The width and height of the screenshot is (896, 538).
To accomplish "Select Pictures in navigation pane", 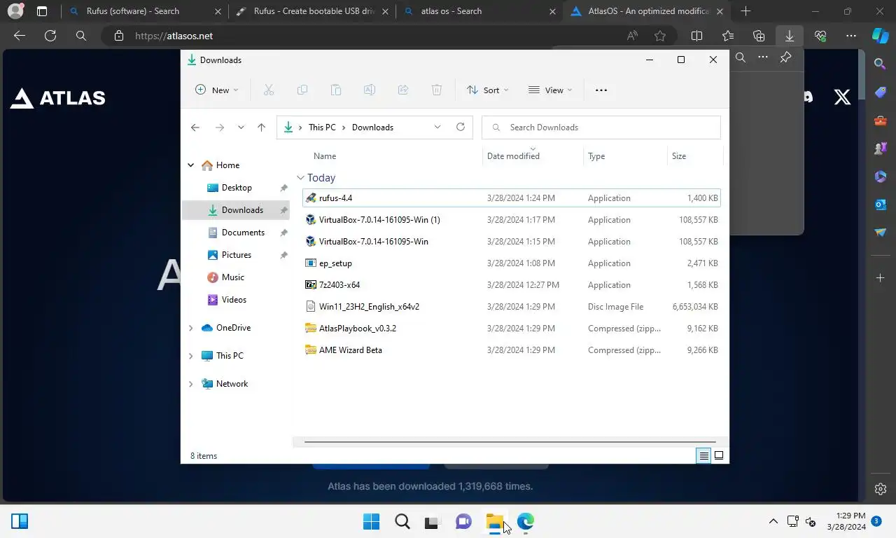I will [236, 255].
